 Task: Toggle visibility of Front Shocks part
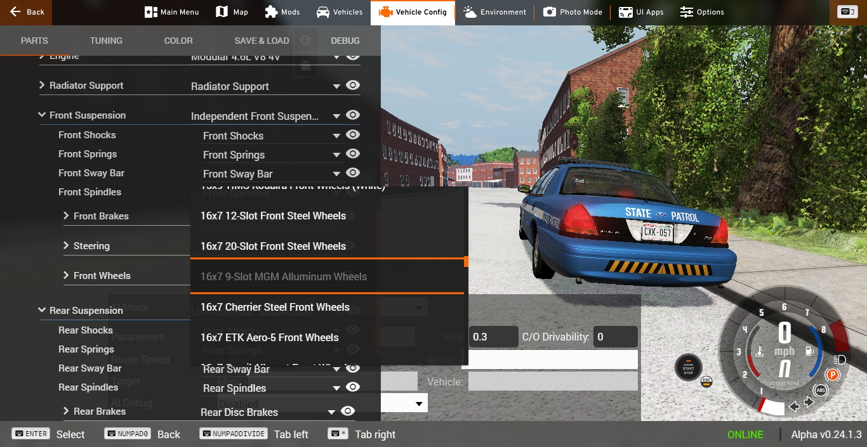pos(353,134)
